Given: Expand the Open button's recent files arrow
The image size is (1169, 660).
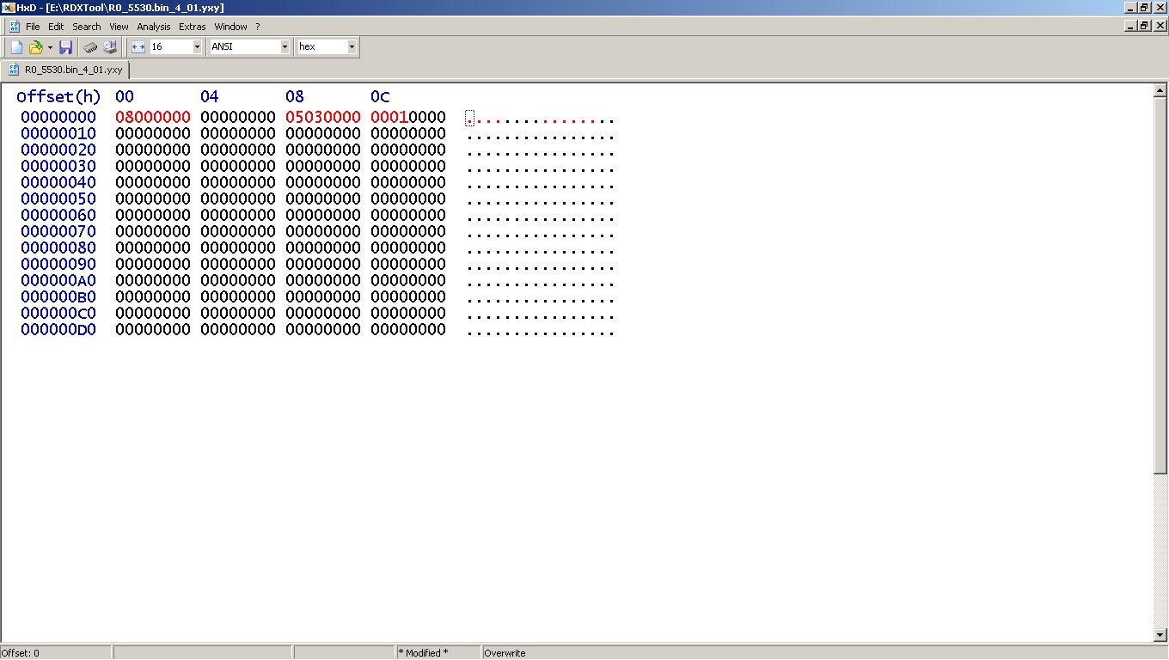Looking at the screenshot, I should click(x=50, y=47).
